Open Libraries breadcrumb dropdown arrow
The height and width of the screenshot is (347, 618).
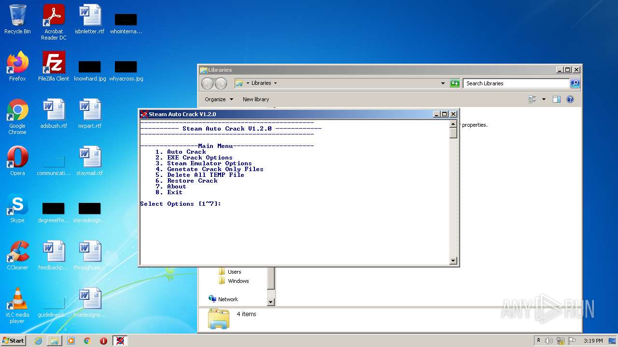coord(276,83)
